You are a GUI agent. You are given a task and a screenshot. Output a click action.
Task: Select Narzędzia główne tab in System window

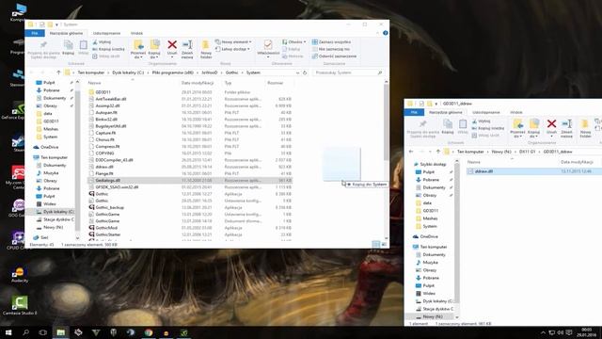pos(66,33)
